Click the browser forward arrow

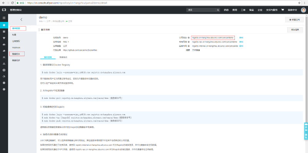tap(8, 3)
